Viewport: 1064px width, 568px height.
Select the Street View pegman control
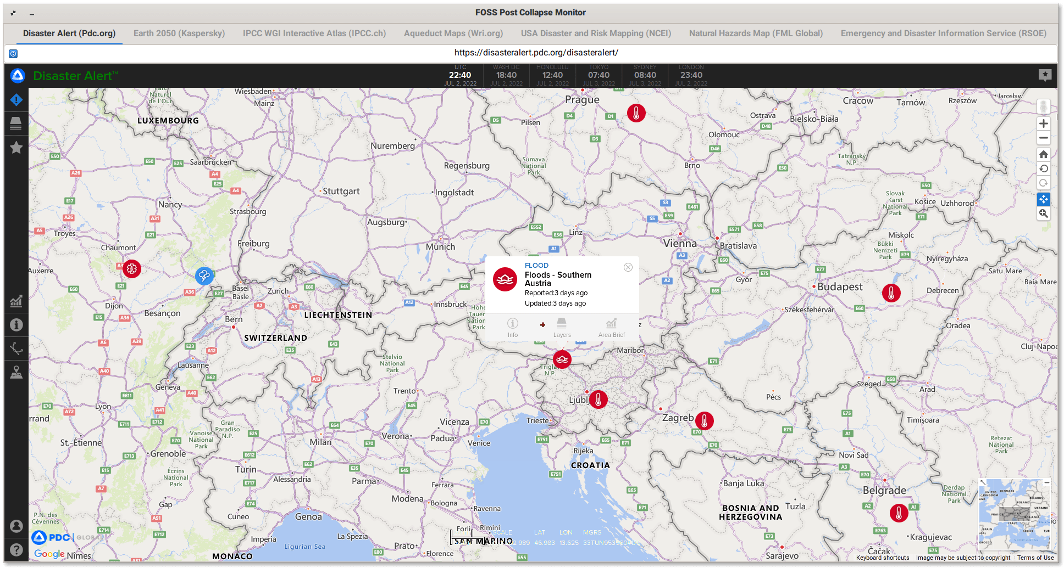click(x=1044, y=106)
